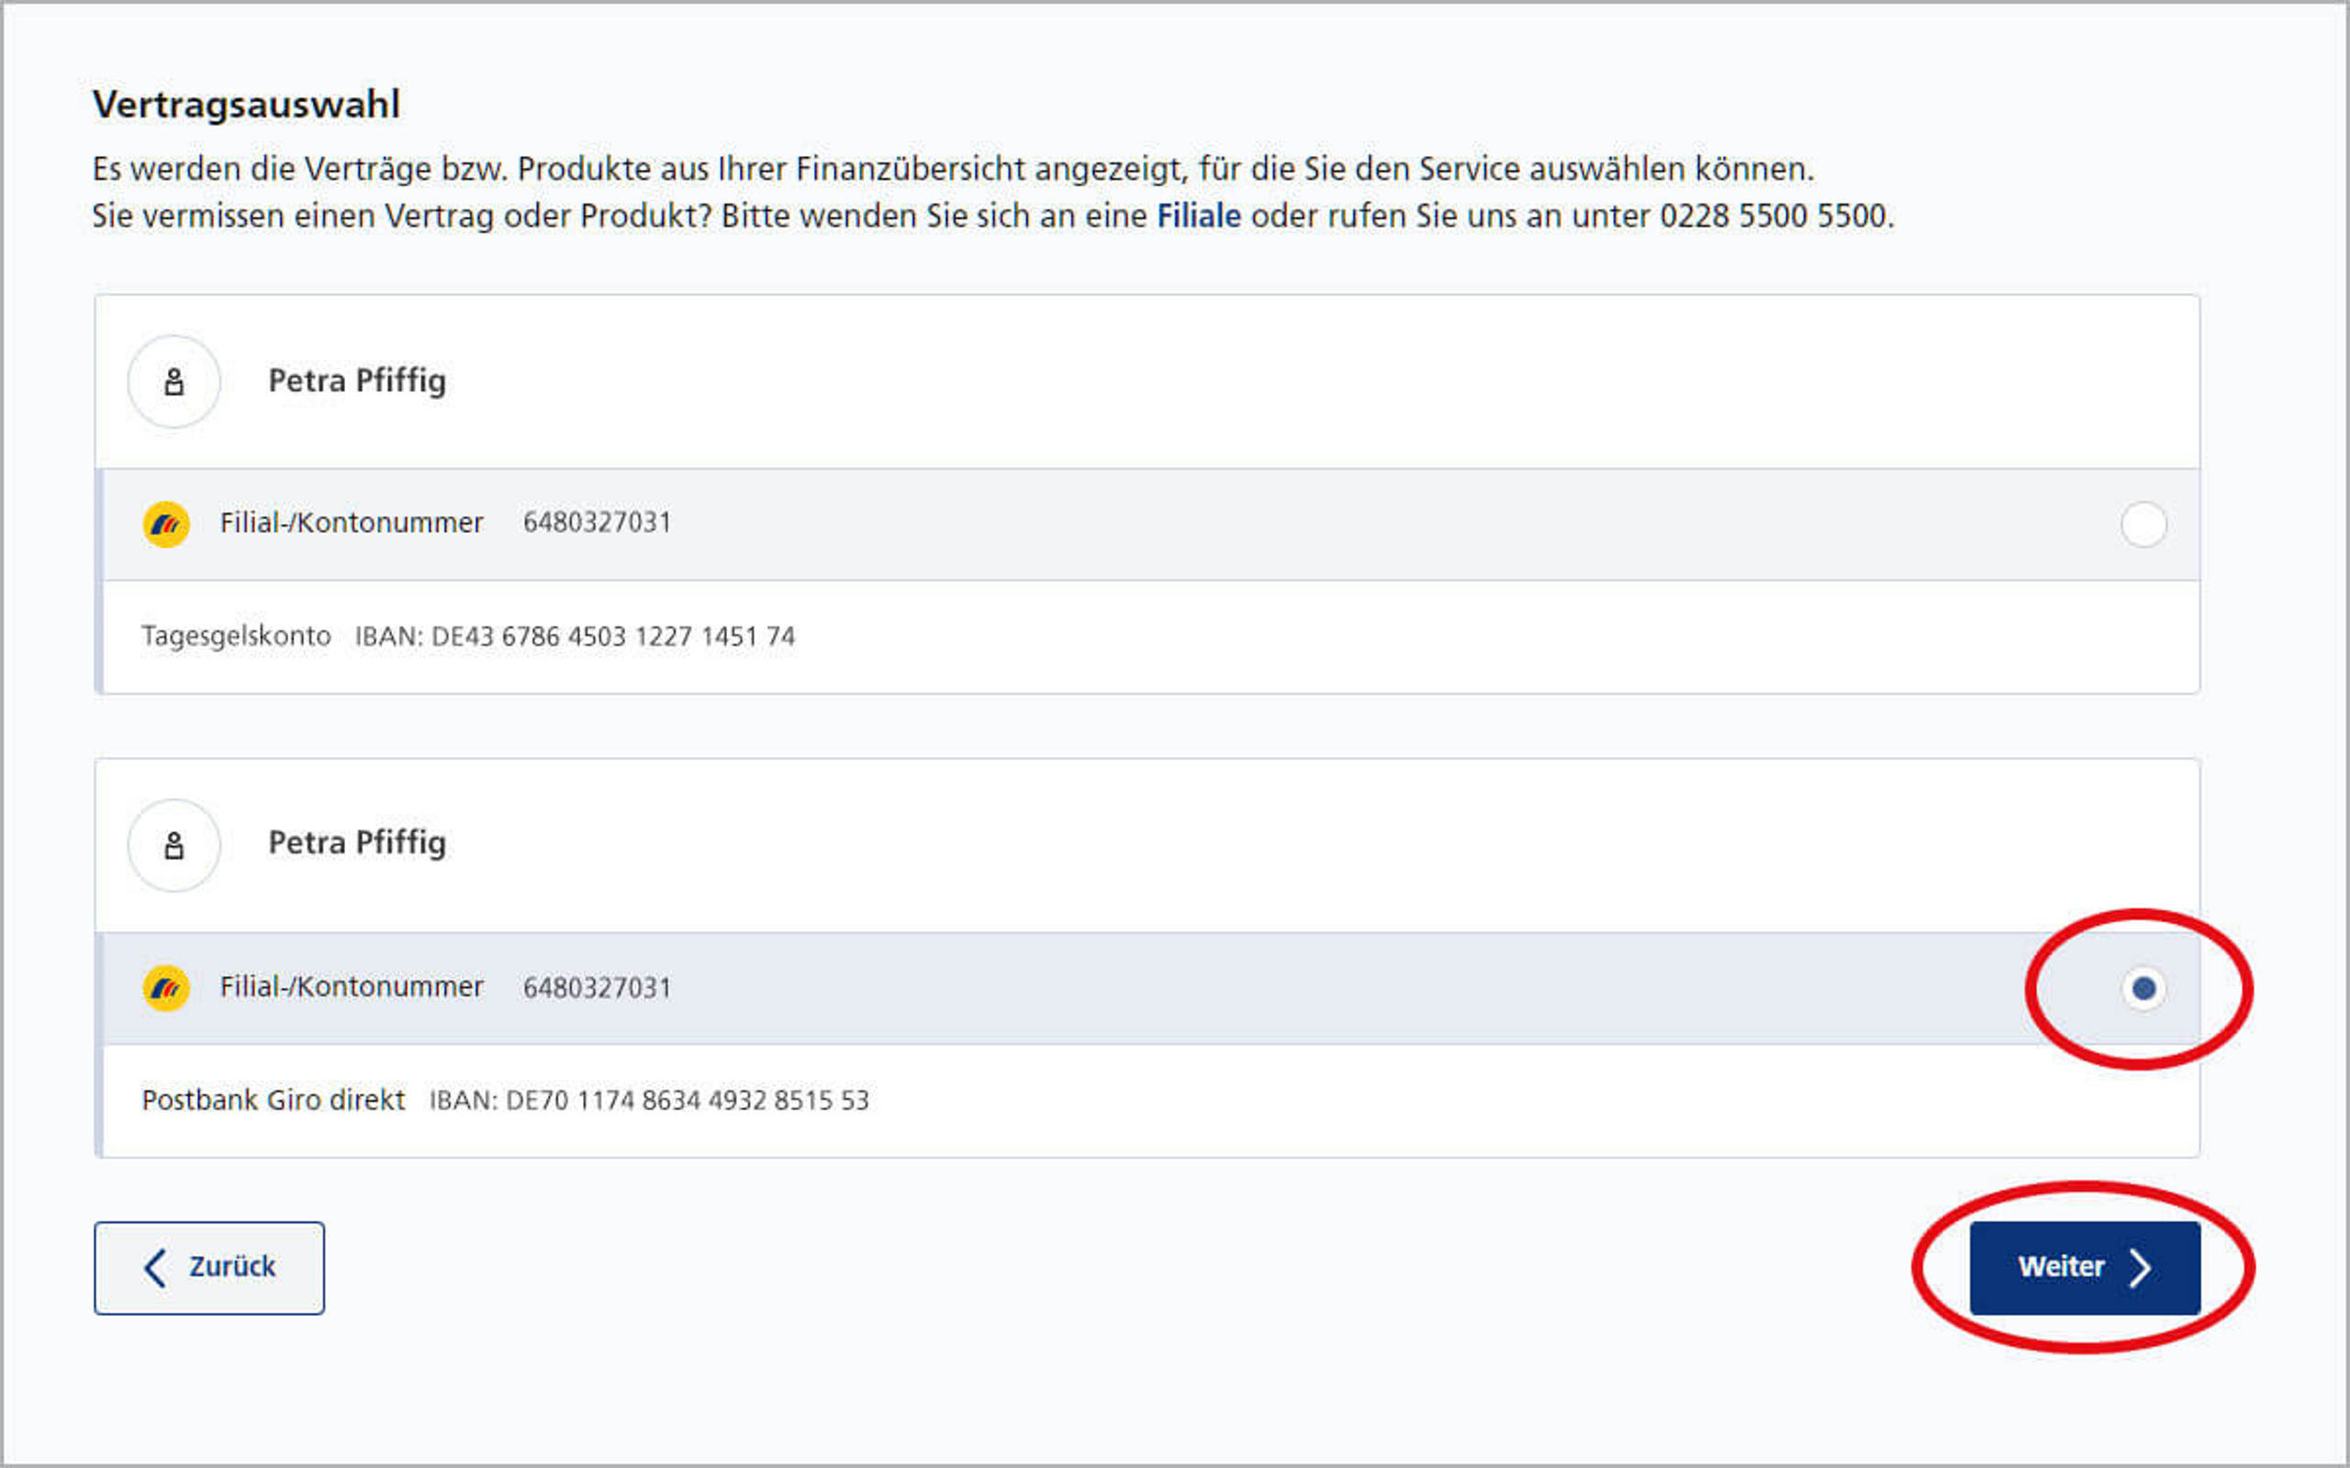2350x1468 pixels.
Task: Go back with the Zurück button
Action: click(209, 1268)
